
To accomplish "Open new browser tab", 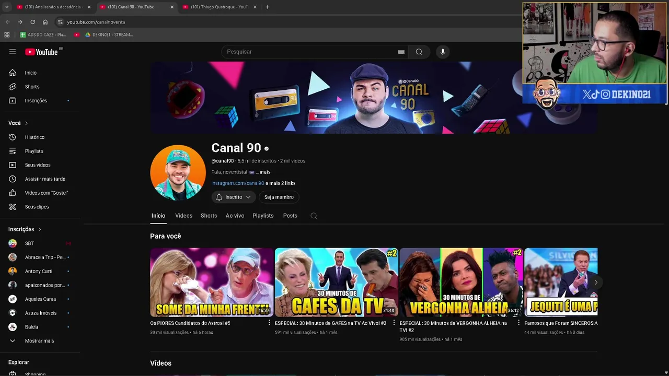I will coord(267,7).
